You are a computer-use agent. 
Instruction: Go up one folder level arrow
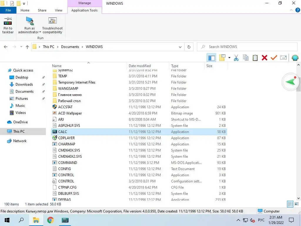tap(27, 47)
